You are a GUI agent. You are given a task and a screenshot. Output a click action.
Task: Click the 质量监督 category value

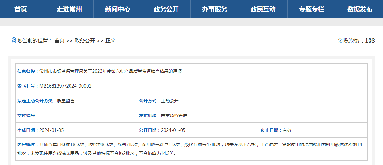[65, 101]
